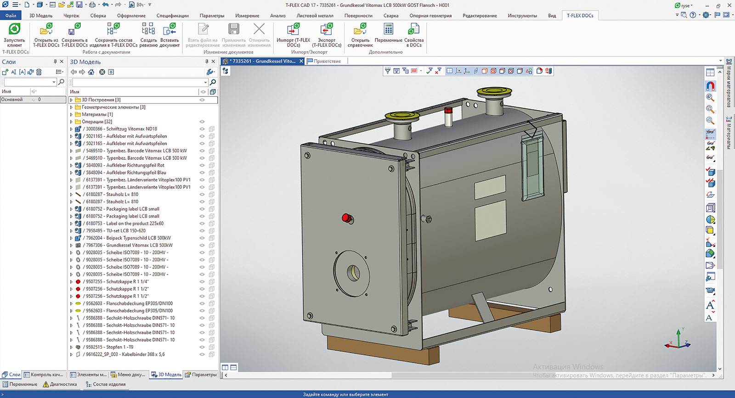The height and width of the screenshot is (398, 735).
Task: Open the layer filter dropdown
Action: [54, 82]
